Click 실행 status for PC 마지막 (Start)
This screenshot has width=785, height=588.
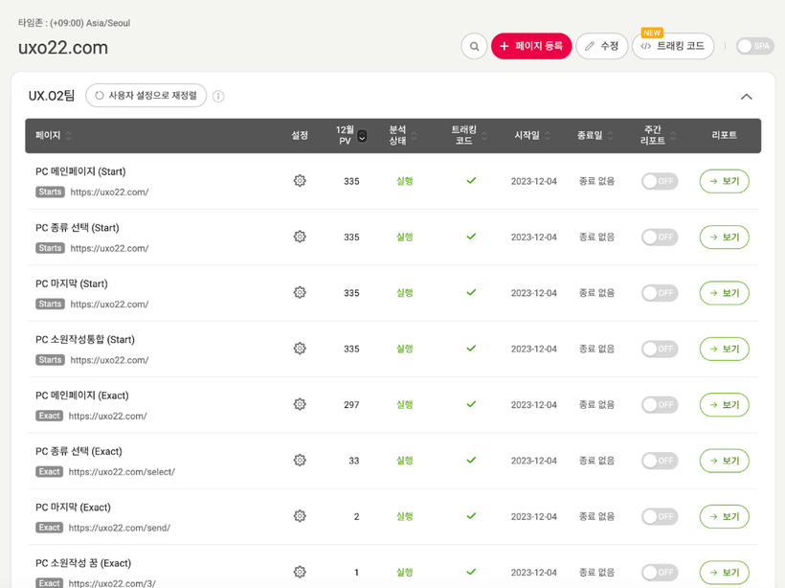pyautogui.click(x=405, y=292)
